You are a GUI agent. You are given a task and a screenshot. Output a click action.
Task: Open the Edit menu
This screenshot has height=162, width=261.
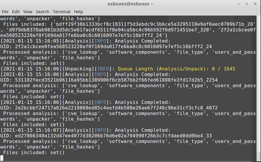coord(16,12)
